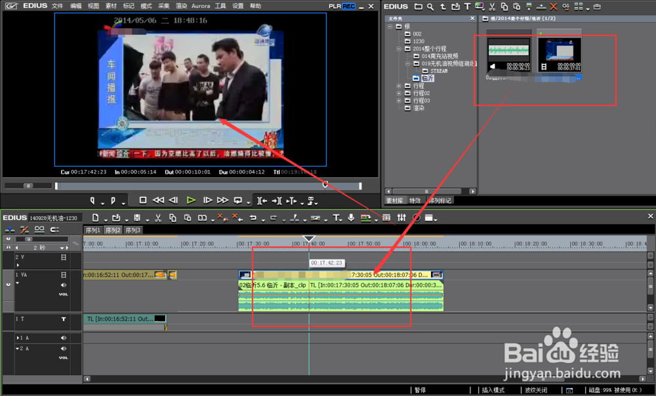The image size is (656, 396).
Task: Save the project from timeline toolbar
Action: click(137, 217)
